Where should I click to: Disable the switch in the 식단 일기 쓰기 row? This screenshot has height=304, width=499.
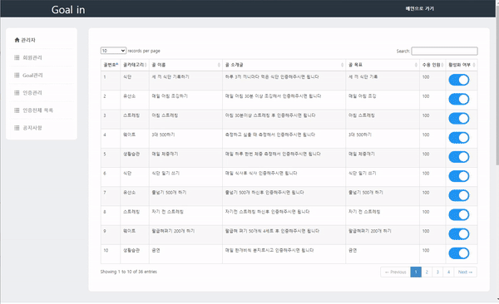(459, 176)
